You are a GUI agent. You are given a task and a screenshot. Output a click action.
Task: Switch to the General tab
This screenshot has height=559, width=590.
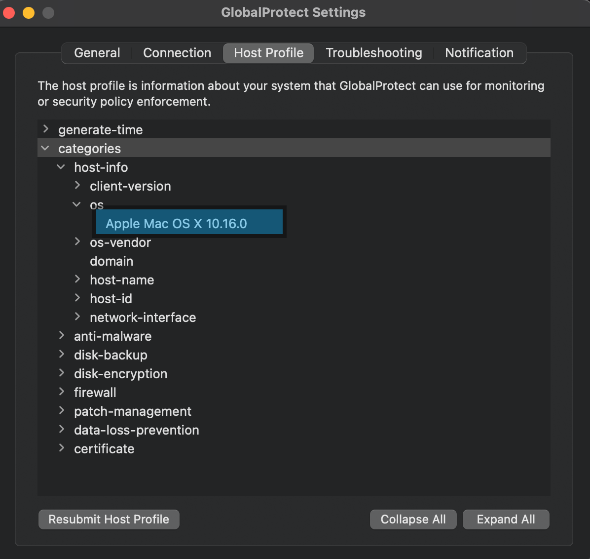[97, 53]
